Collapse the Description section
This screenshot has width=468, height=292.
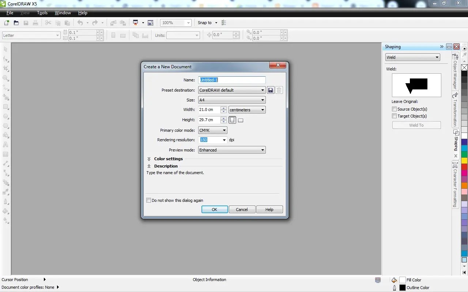(149, 166)
